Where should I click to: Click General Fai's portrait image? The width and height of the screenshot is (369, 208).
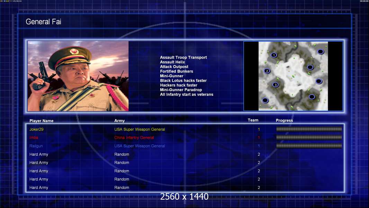(x=78, y=76)
